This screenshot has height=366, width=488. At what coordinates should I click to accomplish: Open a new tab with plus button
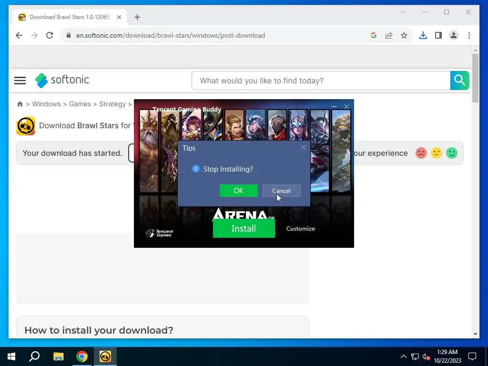click(137, 17)
